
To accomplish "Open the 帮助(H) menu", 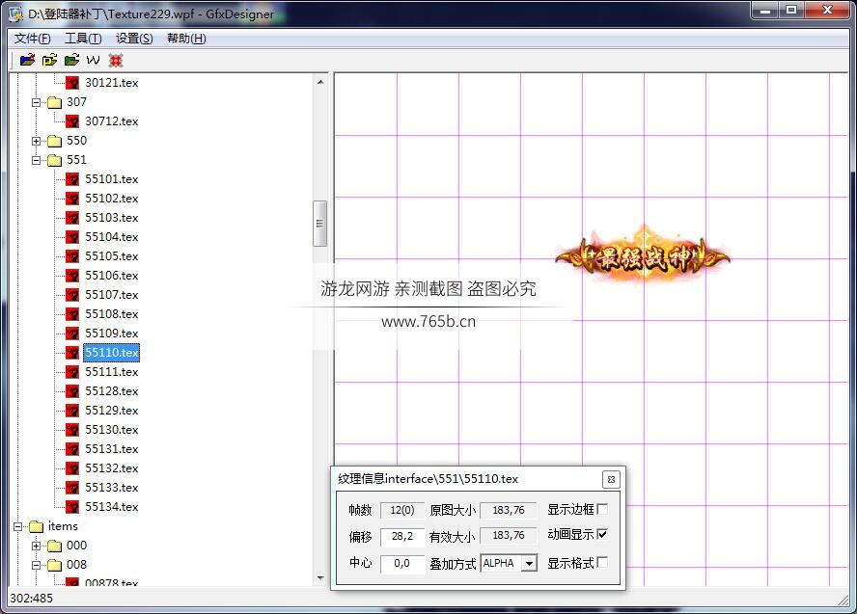I will tap(186, 39).
